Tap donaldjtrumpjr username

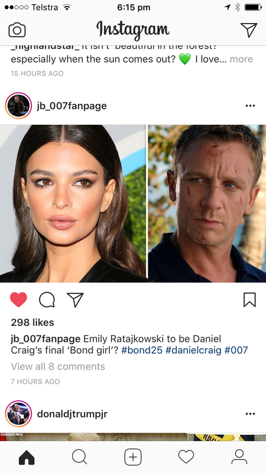(x=72, y=414)
